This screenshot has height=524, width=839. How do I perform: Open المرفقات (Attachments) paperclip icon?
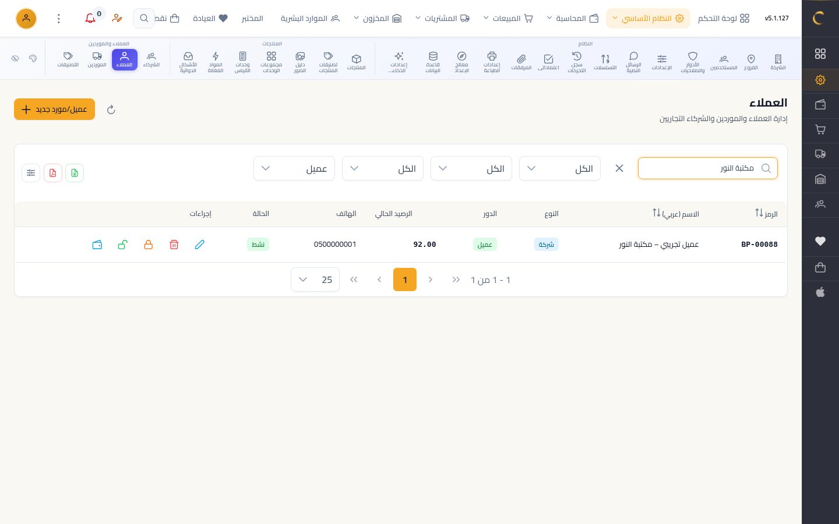tap(521, 61)
